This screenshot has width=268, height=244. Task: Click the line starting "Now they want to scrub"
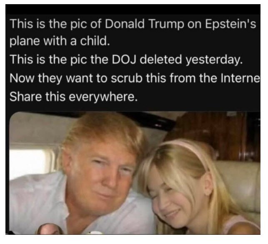click(135, 78)
